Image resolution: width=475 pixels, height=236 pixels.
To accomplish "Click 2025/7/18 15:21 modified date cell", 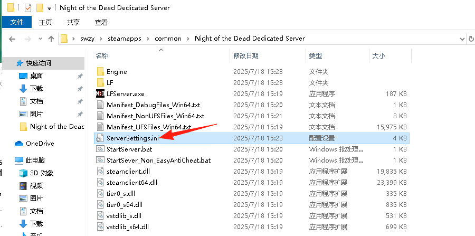I will coord(258,116).
